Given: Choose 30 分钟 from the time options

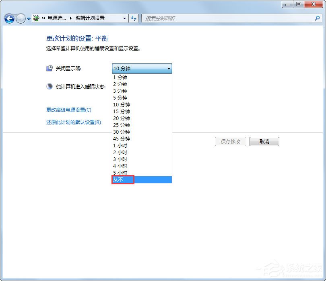Looking at the screenshot, I should pyautogui.click(x=120, y=132).
